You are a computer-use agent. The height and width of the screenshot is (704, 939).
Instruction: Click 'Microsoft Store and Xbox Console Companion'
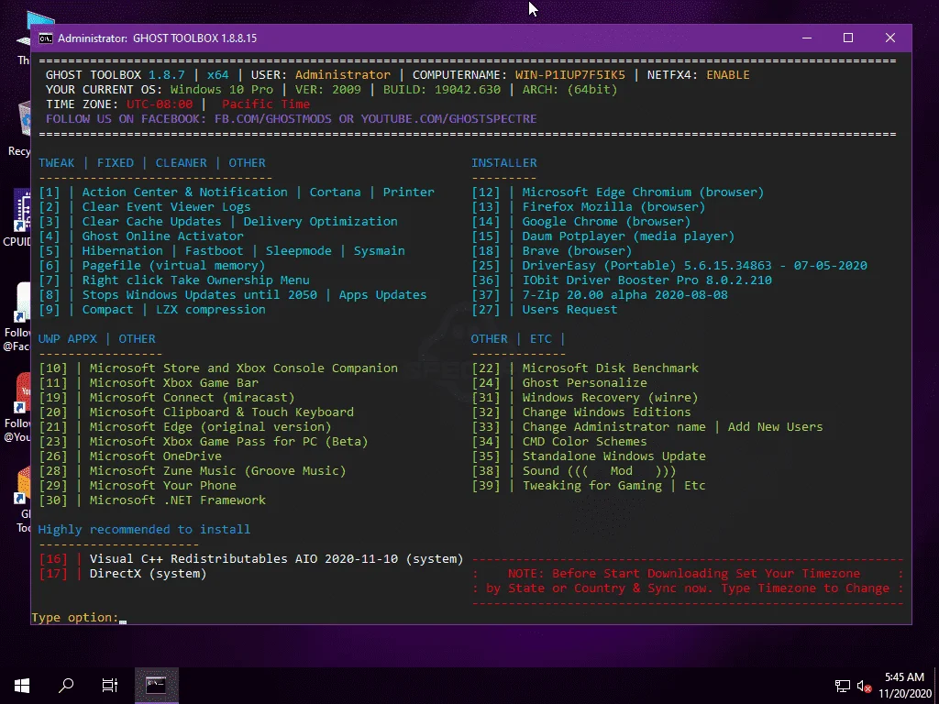tap(244, 368)
